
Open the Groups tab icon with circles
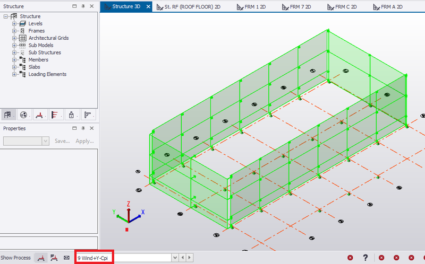coord(23,115)
